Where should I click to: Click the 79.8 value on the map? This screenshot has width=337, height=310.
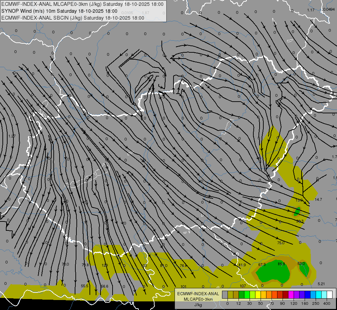pyautogui.click(x=85, y=265)
